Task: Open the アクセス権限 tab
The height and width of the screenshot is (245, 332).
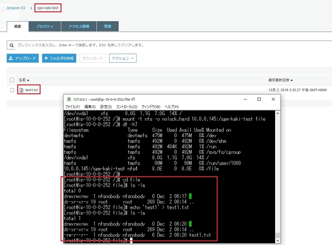Action: pyautogui.click(x=79, y=27)
